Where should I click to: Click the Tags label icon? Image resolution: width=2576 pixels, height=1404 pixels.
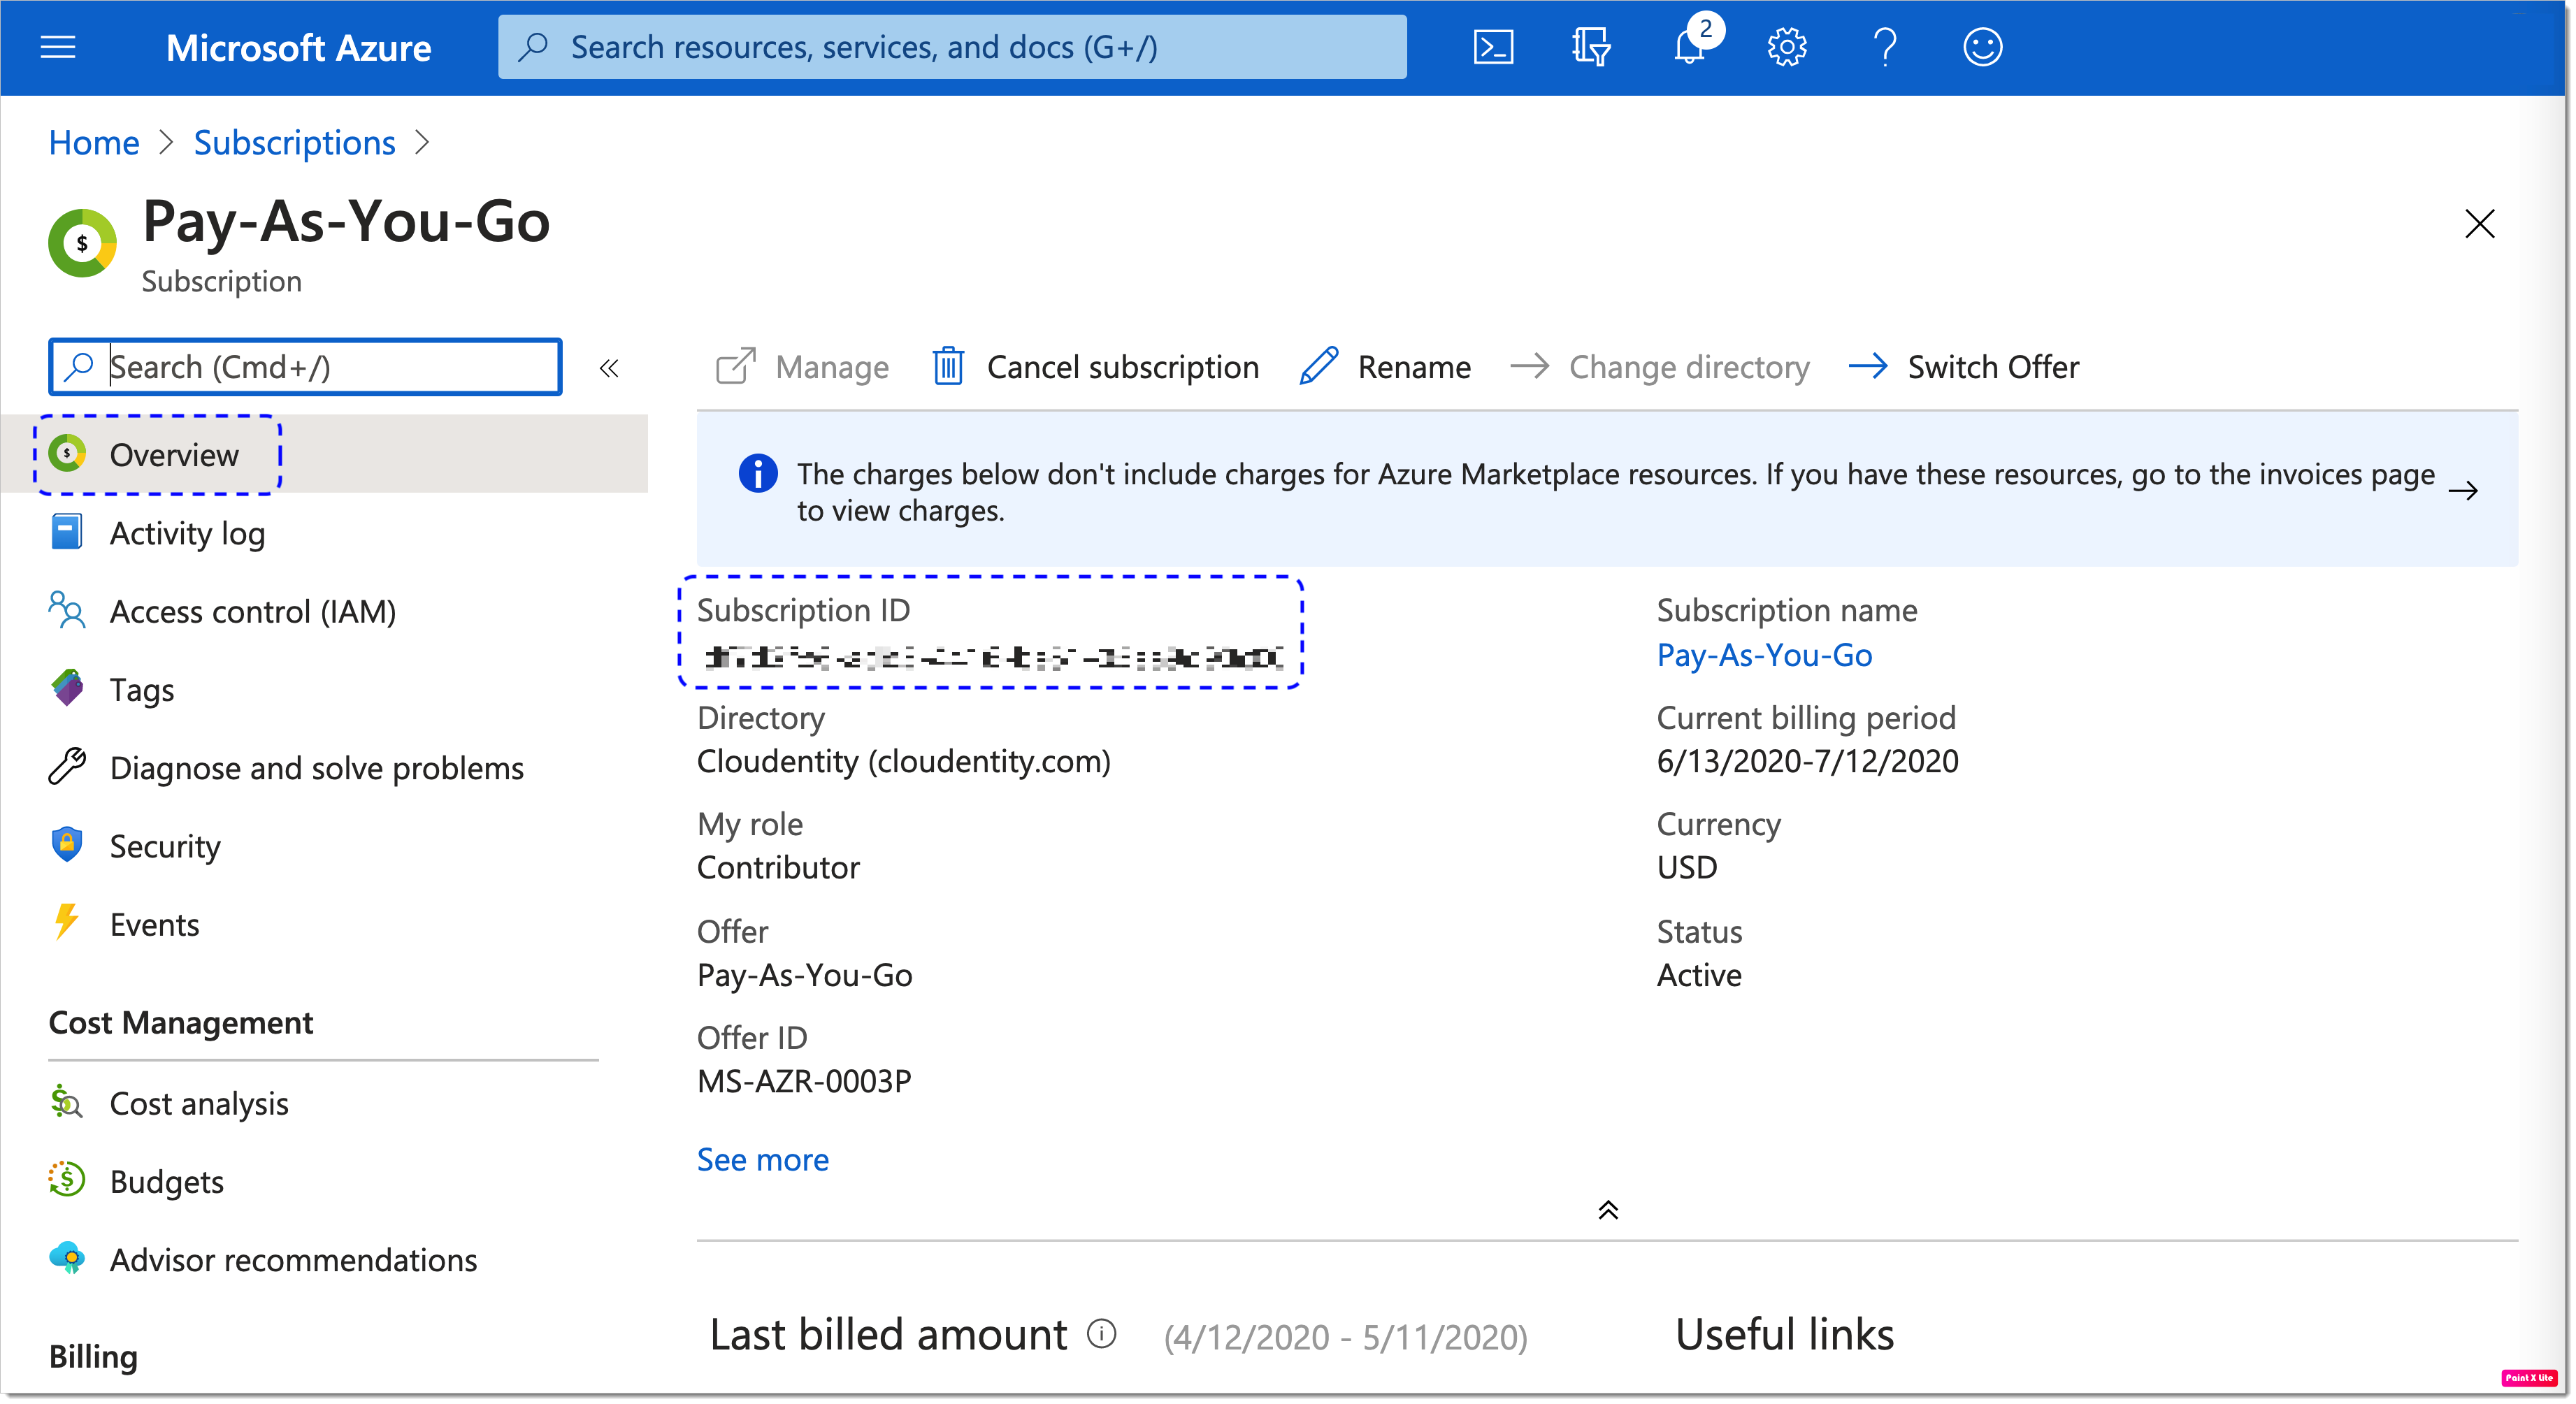click(67, 688)
